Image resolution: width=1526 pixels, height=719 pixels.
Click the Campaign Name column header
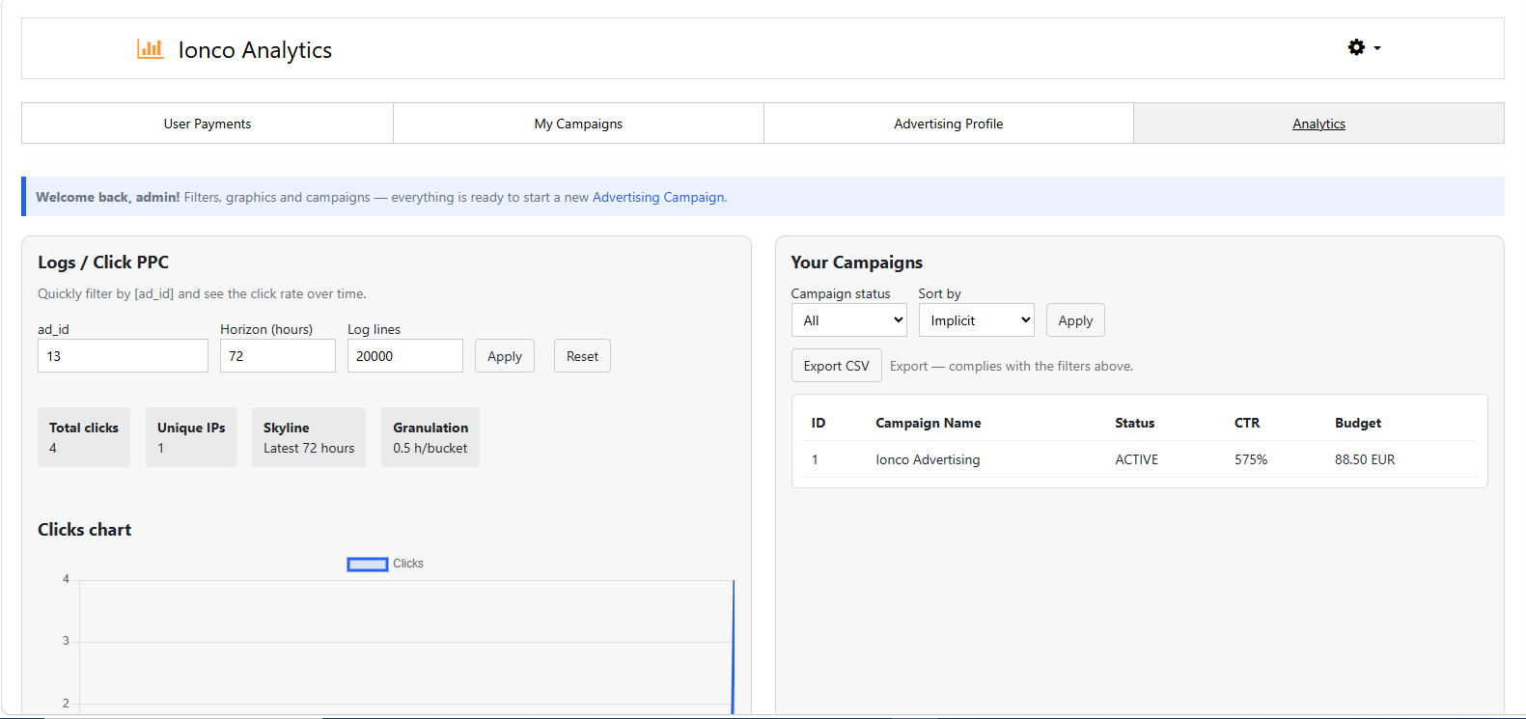pyautogui.click(x=929, y=423)
